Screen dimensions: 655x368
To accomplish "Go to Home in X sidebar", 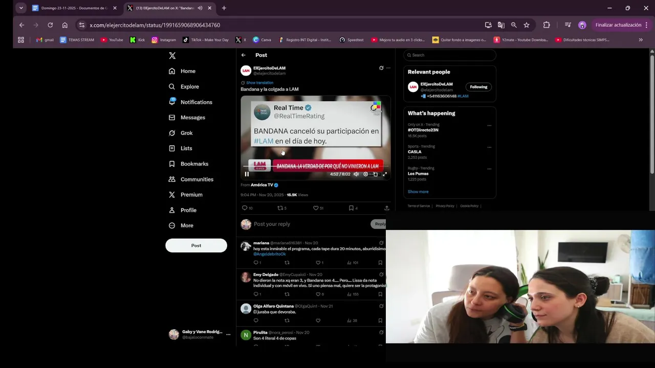I will [x=182, y=71].
